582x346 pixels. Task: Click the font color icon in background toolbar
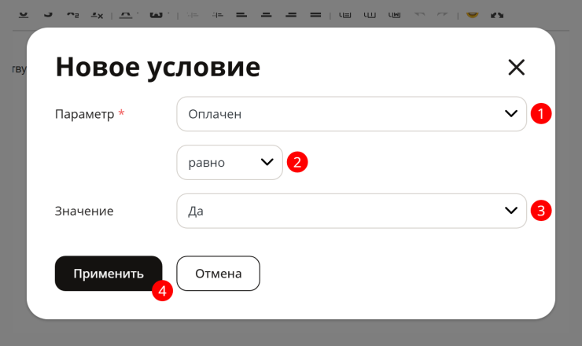[x=126, y=14]
